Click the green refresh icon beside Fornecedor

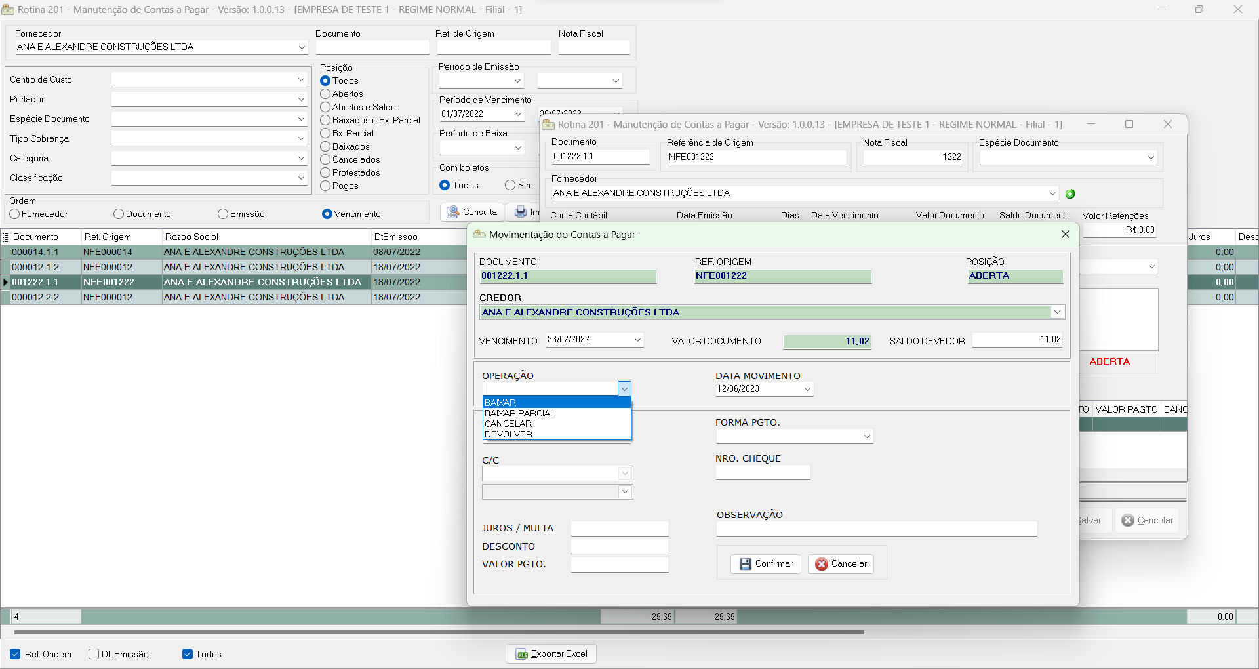pos(1070,193)
